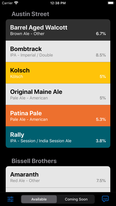116x206 pixels.
Task: Tap the battery indicator icon
Action: coord(111,3)
